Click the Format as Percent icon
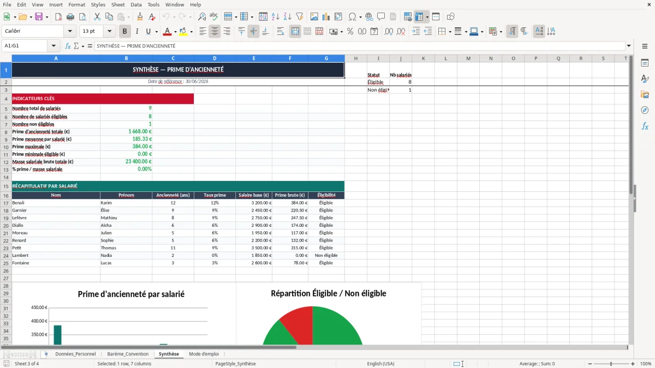Screen dimensions: 655x368 click(350, 32)
